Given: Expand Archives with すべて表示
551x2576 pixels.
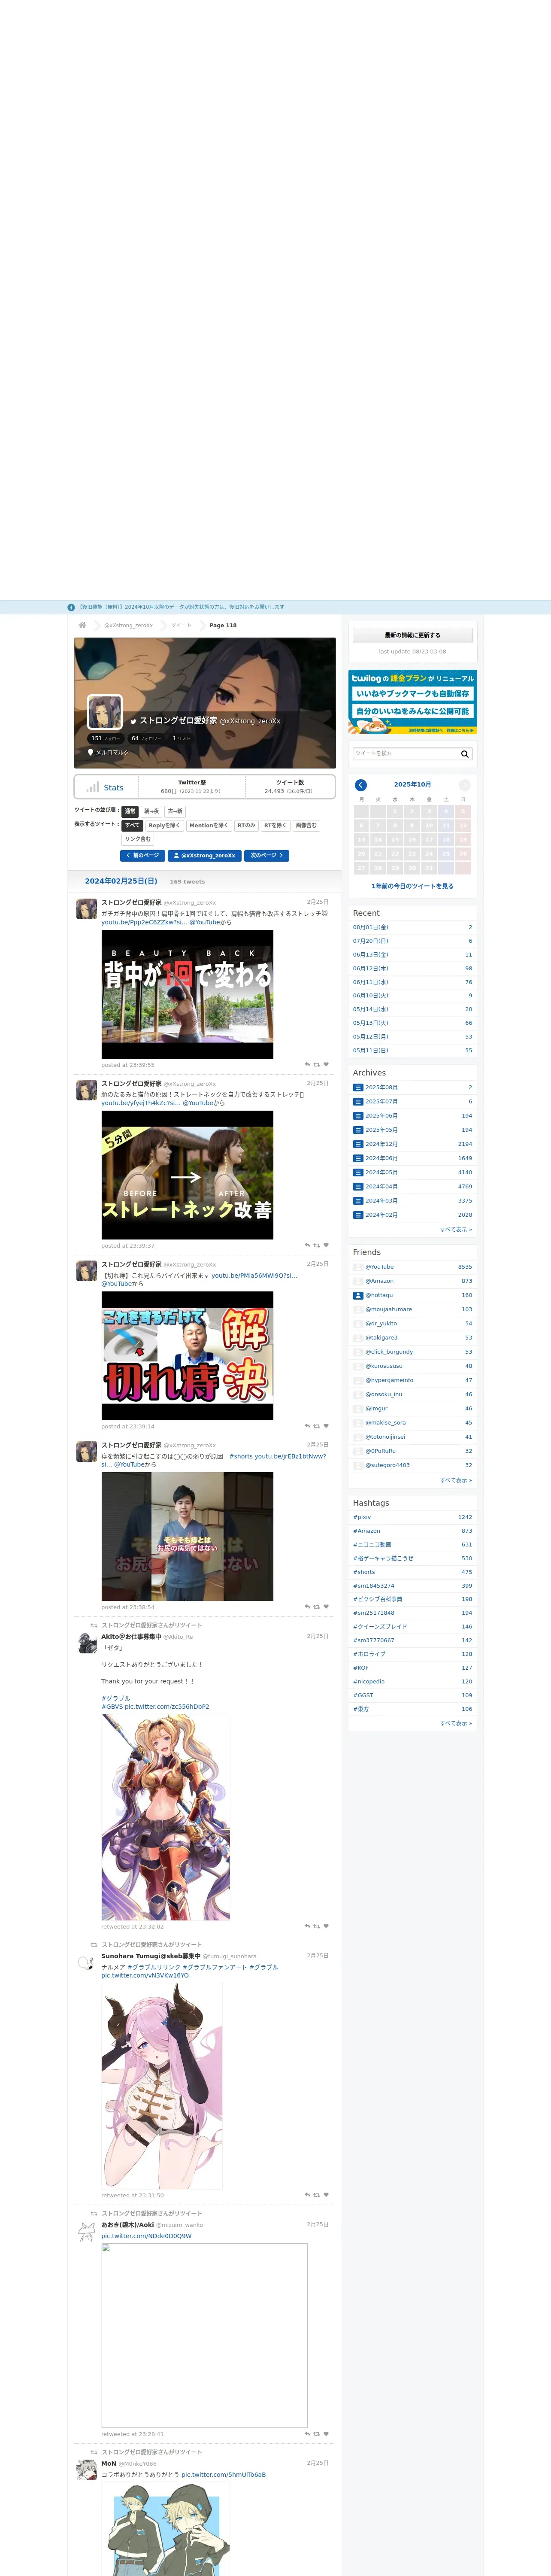Looking at the screenshot, I should [x=456, y=1229].
